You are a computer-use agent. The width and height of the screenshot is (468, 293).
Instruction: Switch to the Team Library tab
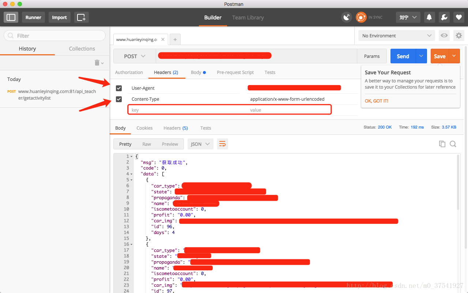click(248, 17)
